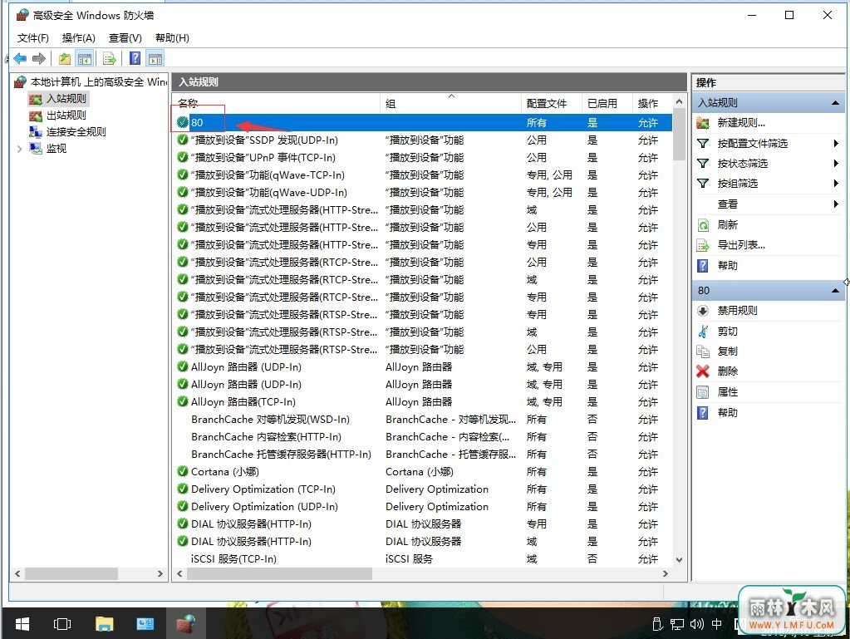
Task: Sort by the 配置文件 column header
Action: [x=552, y=104]
